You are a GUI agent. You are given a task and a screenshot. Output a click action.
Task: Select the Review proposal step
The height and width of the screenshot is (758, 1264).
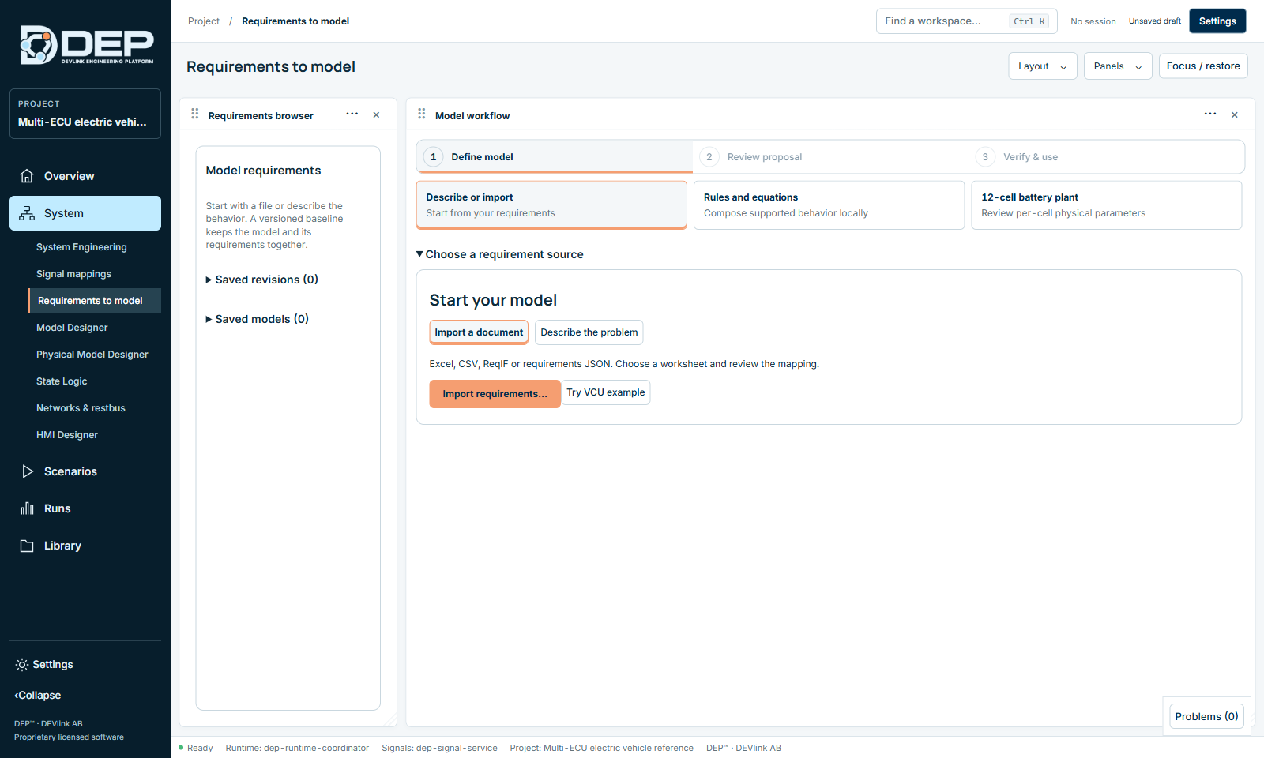point(831,157)
